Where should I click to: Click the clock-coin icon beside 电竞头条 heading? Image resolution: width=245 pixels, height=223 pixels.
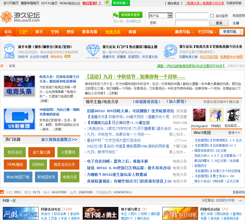pos(170,51)
